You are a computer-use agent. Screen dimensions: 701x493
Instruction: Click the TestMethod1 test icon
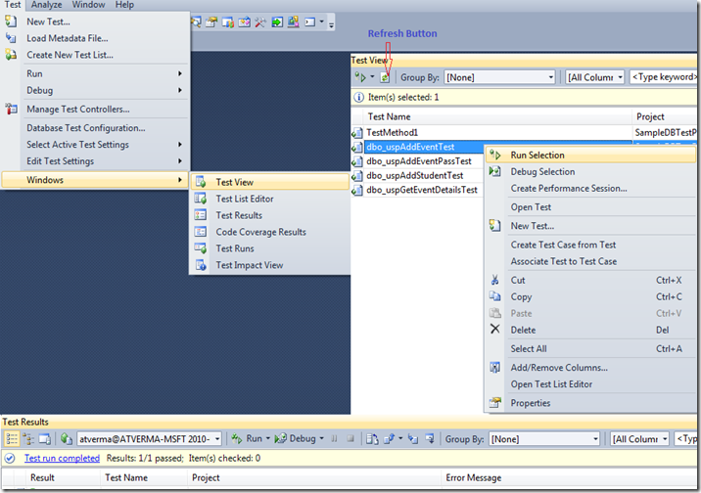coord(357,132)
